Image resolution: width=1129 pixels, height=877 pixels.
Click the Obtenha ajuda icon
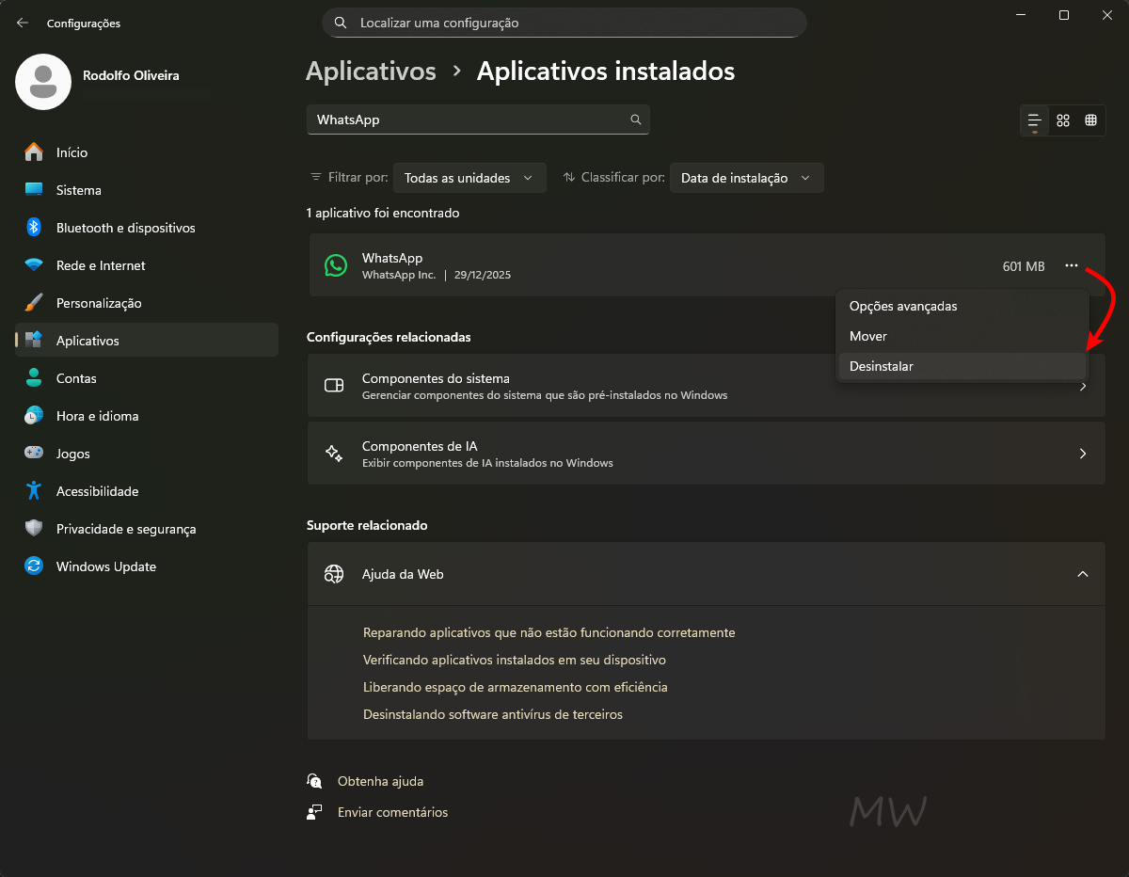[x=314, y=781]
